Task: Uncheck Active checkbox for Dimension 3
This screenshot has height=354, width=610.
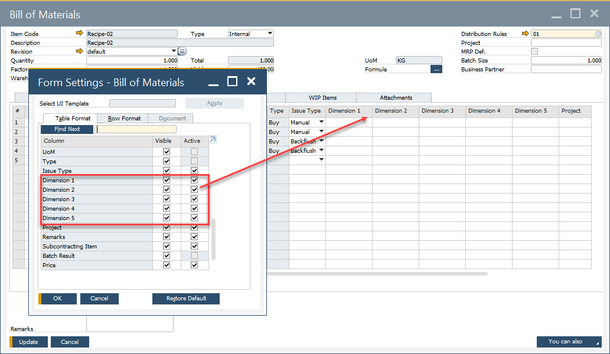Action: tap(194, 199)
